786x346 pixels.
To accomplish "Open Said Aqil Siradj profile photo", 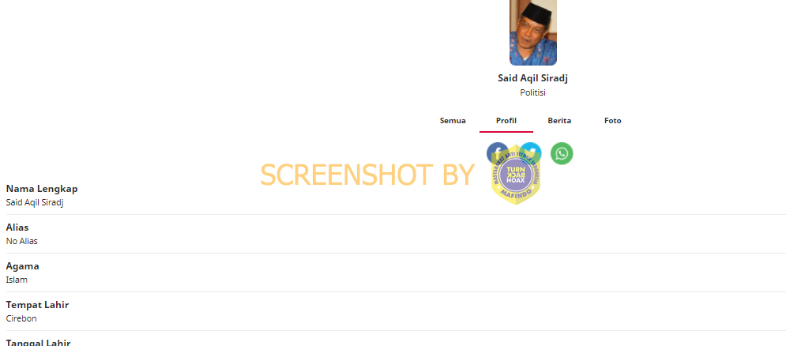I will click(x=533, y=32).
